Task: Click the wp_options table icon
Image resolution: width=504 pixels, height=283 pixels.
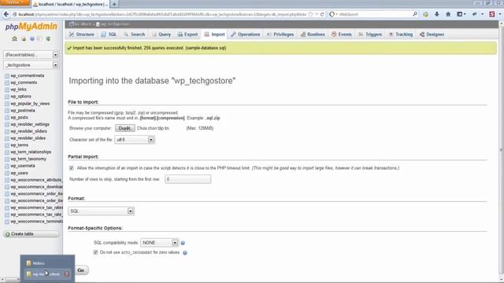Action: point(7,97)
